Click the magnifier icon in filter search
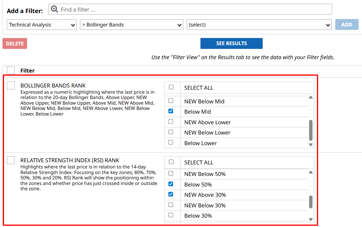The width and height of the screenshot is (362, 227). pyautogui.click(x=54, y=9)
